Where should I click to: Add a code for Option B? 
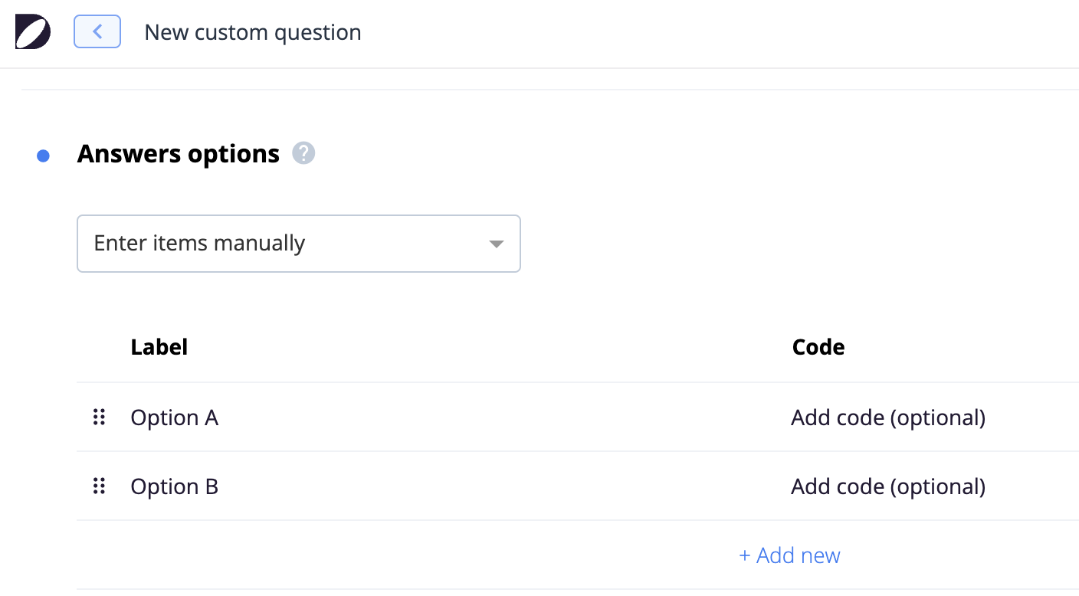[x=888, y=486]
